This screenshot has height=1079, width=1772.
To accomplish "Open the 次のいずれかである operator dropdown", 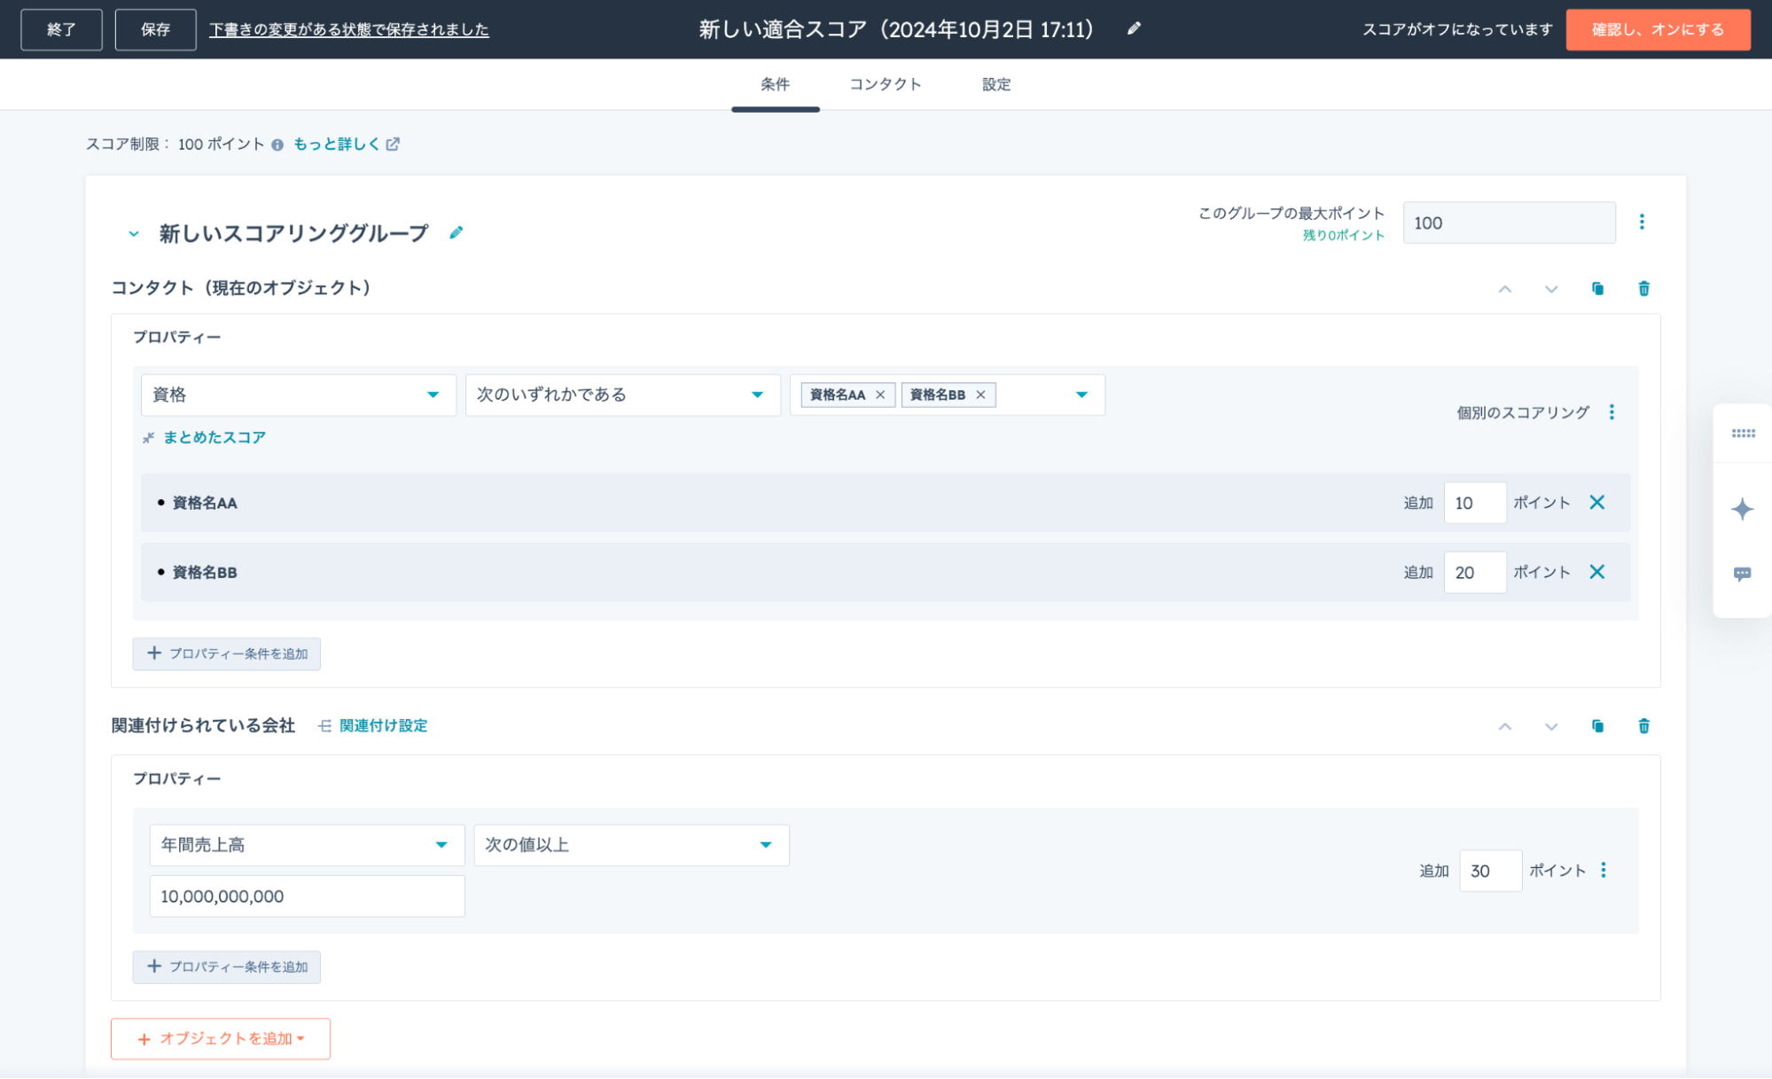I will 623,395.
